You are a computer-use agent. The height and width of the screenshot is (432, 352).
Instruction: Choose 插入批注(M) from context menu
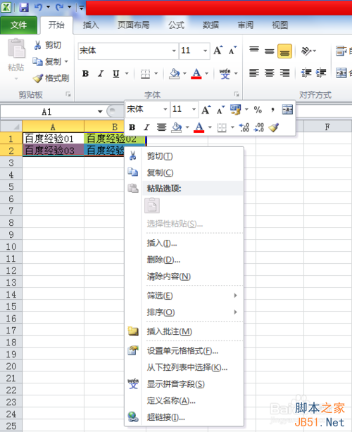[x=184, y=331]
